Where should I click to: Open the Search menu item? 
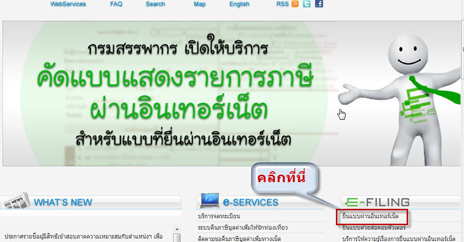(155, 4)
